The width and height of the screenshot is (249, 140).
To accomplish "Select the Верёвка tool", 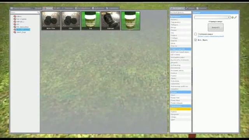I will tap(181, 19).
